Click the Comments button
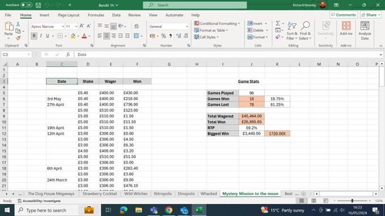This screenshot has width=385, height=216. pyautogui.click(x=344, y=15)
